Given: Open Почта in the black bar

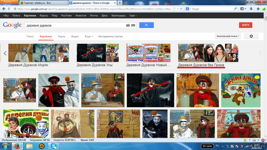Looking at the screenshot, I should [94, 16].
